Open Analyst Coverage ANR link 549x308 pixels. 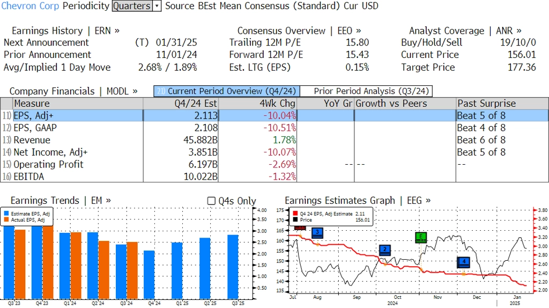click(465, 31)
